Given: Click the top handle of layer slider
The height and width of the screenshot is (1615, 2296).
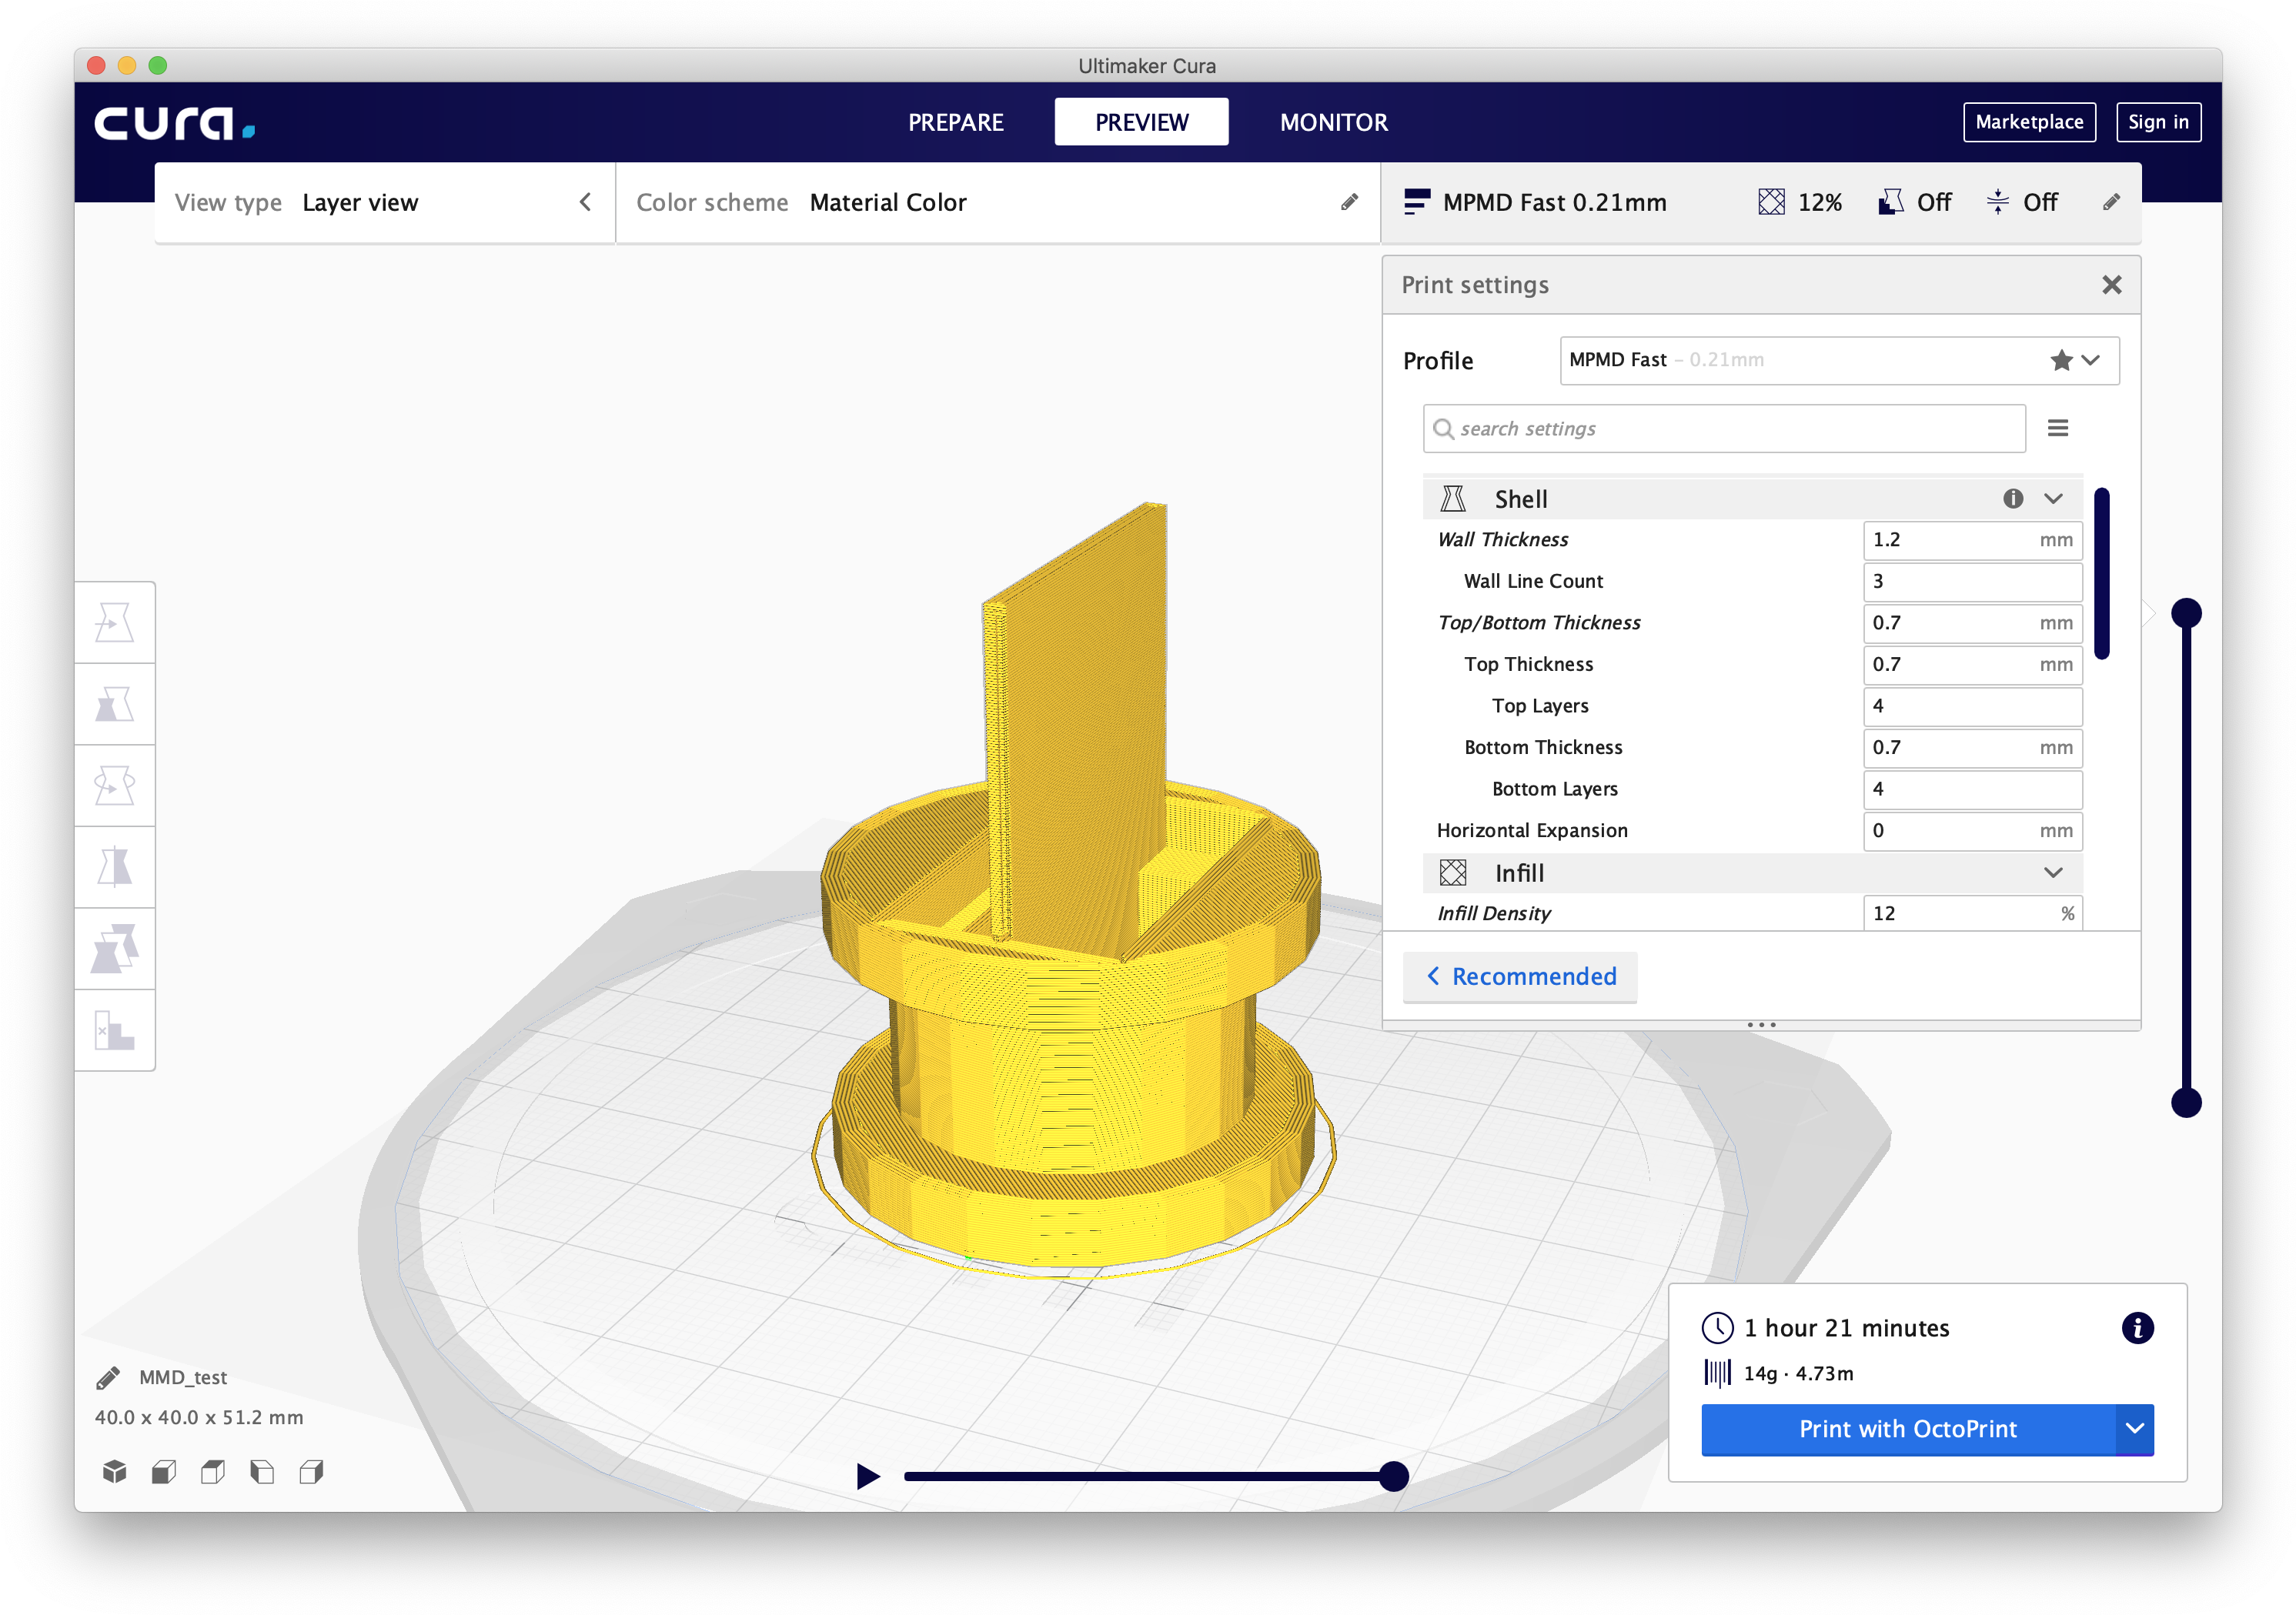Looking at the screenshot, I should tap(2186, 612).
